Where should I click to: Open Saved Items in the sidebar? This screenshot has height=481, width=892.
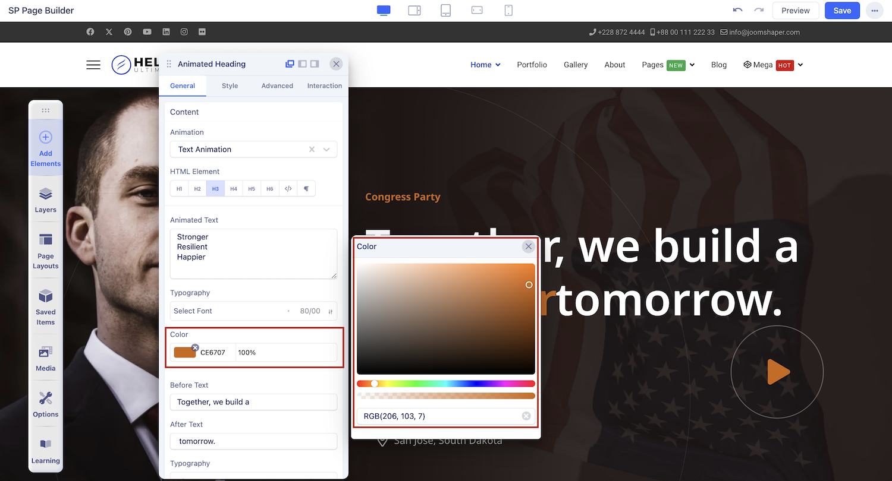46,308
